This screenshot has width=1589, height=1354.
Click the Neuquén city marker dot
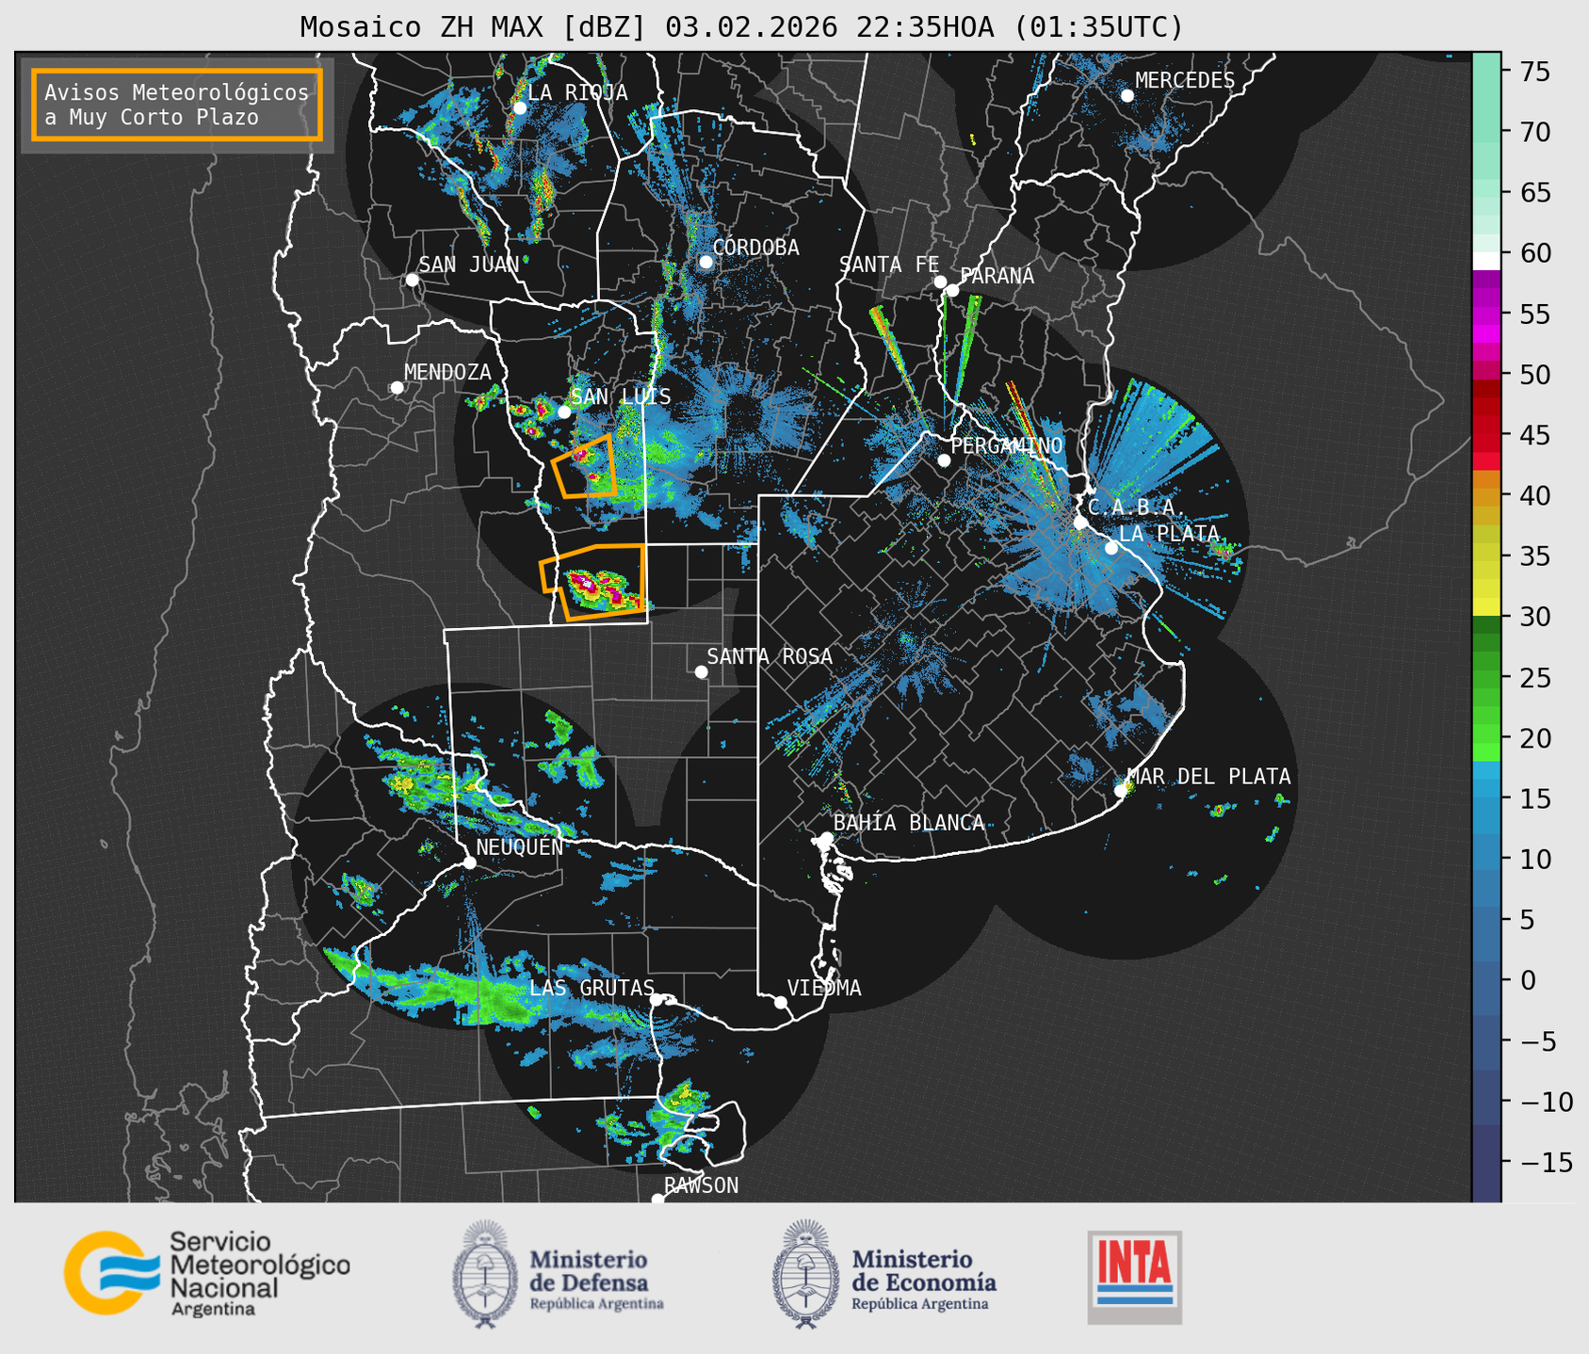click(469, 862)
